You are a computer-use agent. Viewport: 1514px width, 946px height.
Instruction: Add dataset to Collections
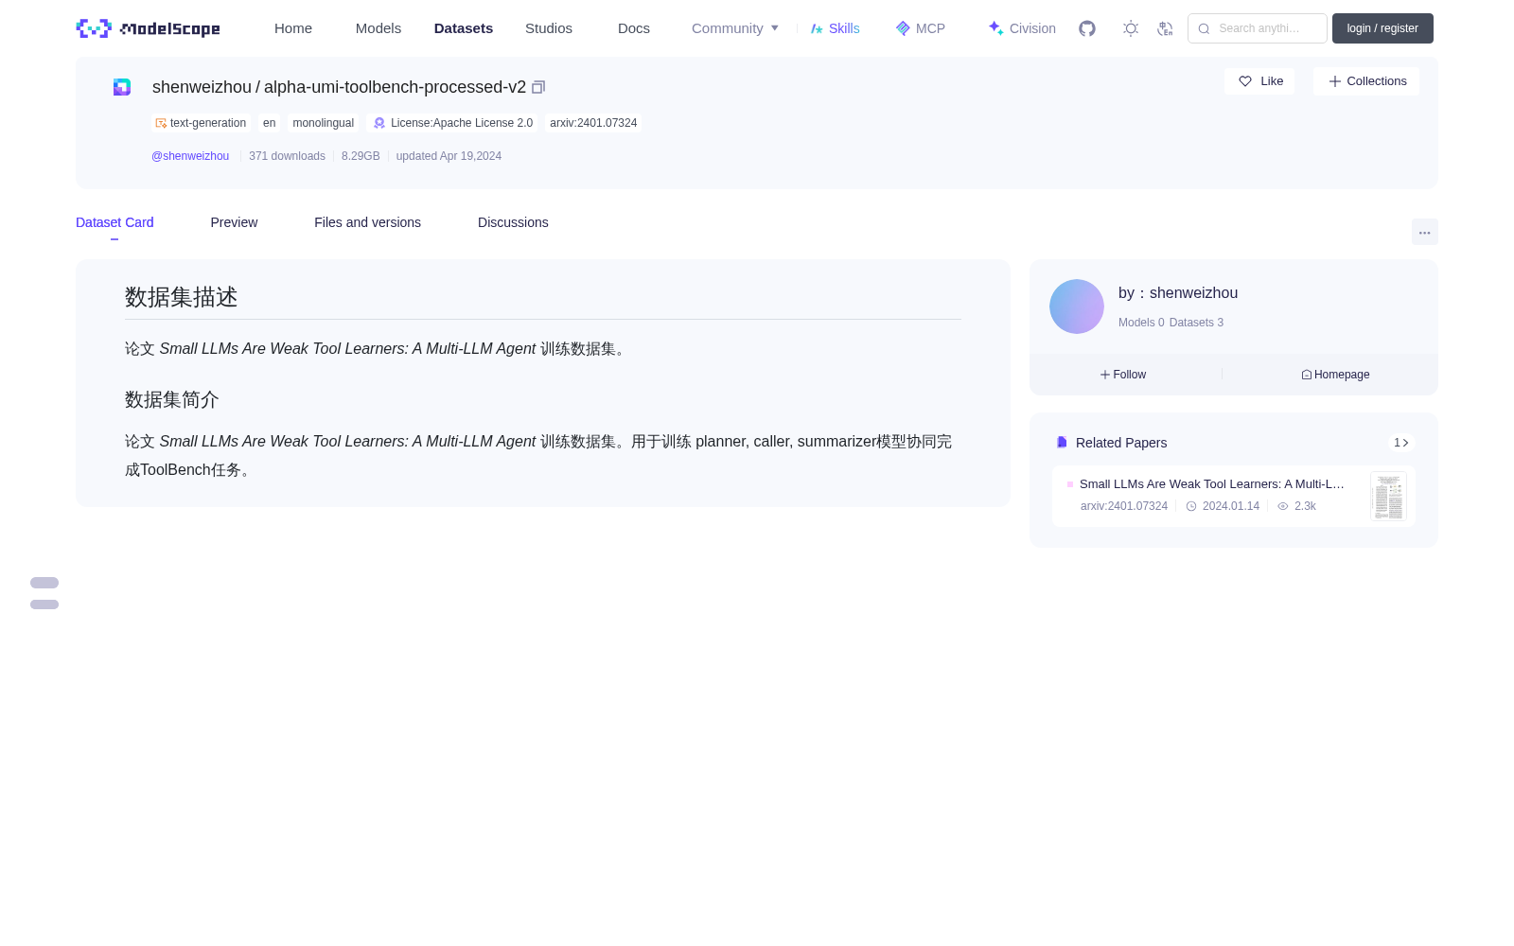1366,81
